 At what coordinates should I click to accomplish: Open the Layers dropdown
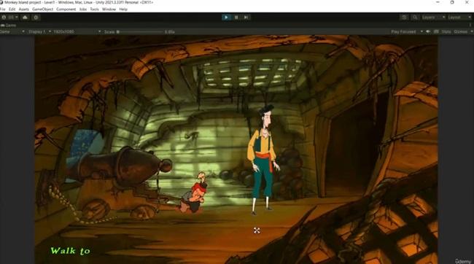433,18
